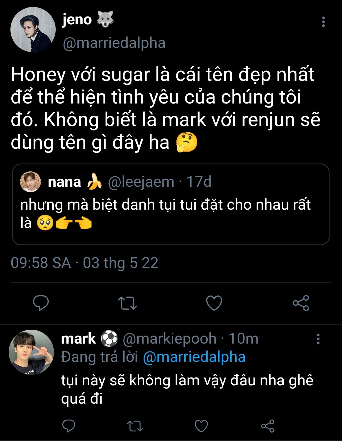Screen dimensions: 342x441
Task: Open jeno's profile picture
Action: [x=33, y=30]
